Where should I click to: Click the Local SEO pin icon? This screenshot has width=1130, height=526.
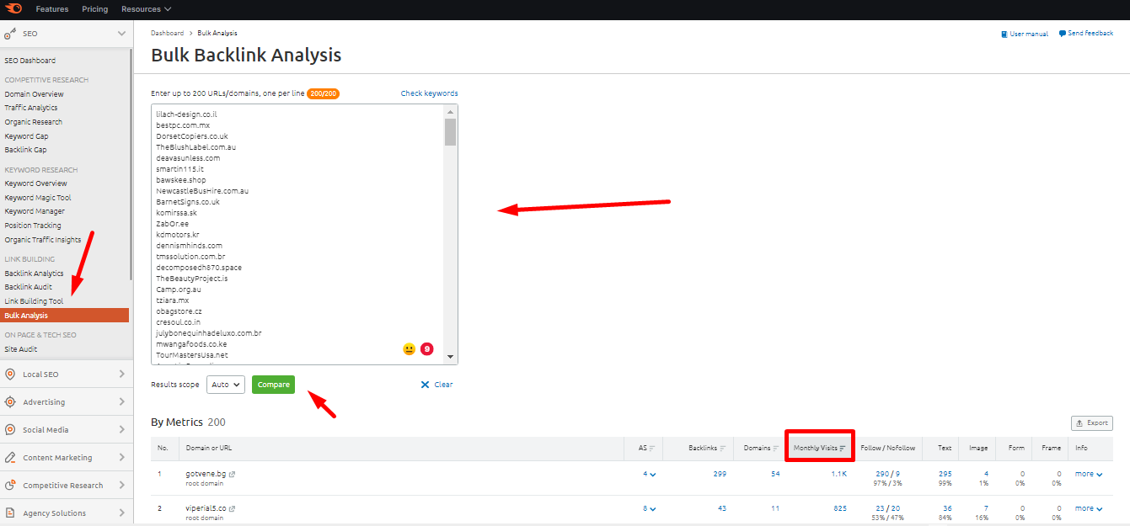(x=10, y=375)
